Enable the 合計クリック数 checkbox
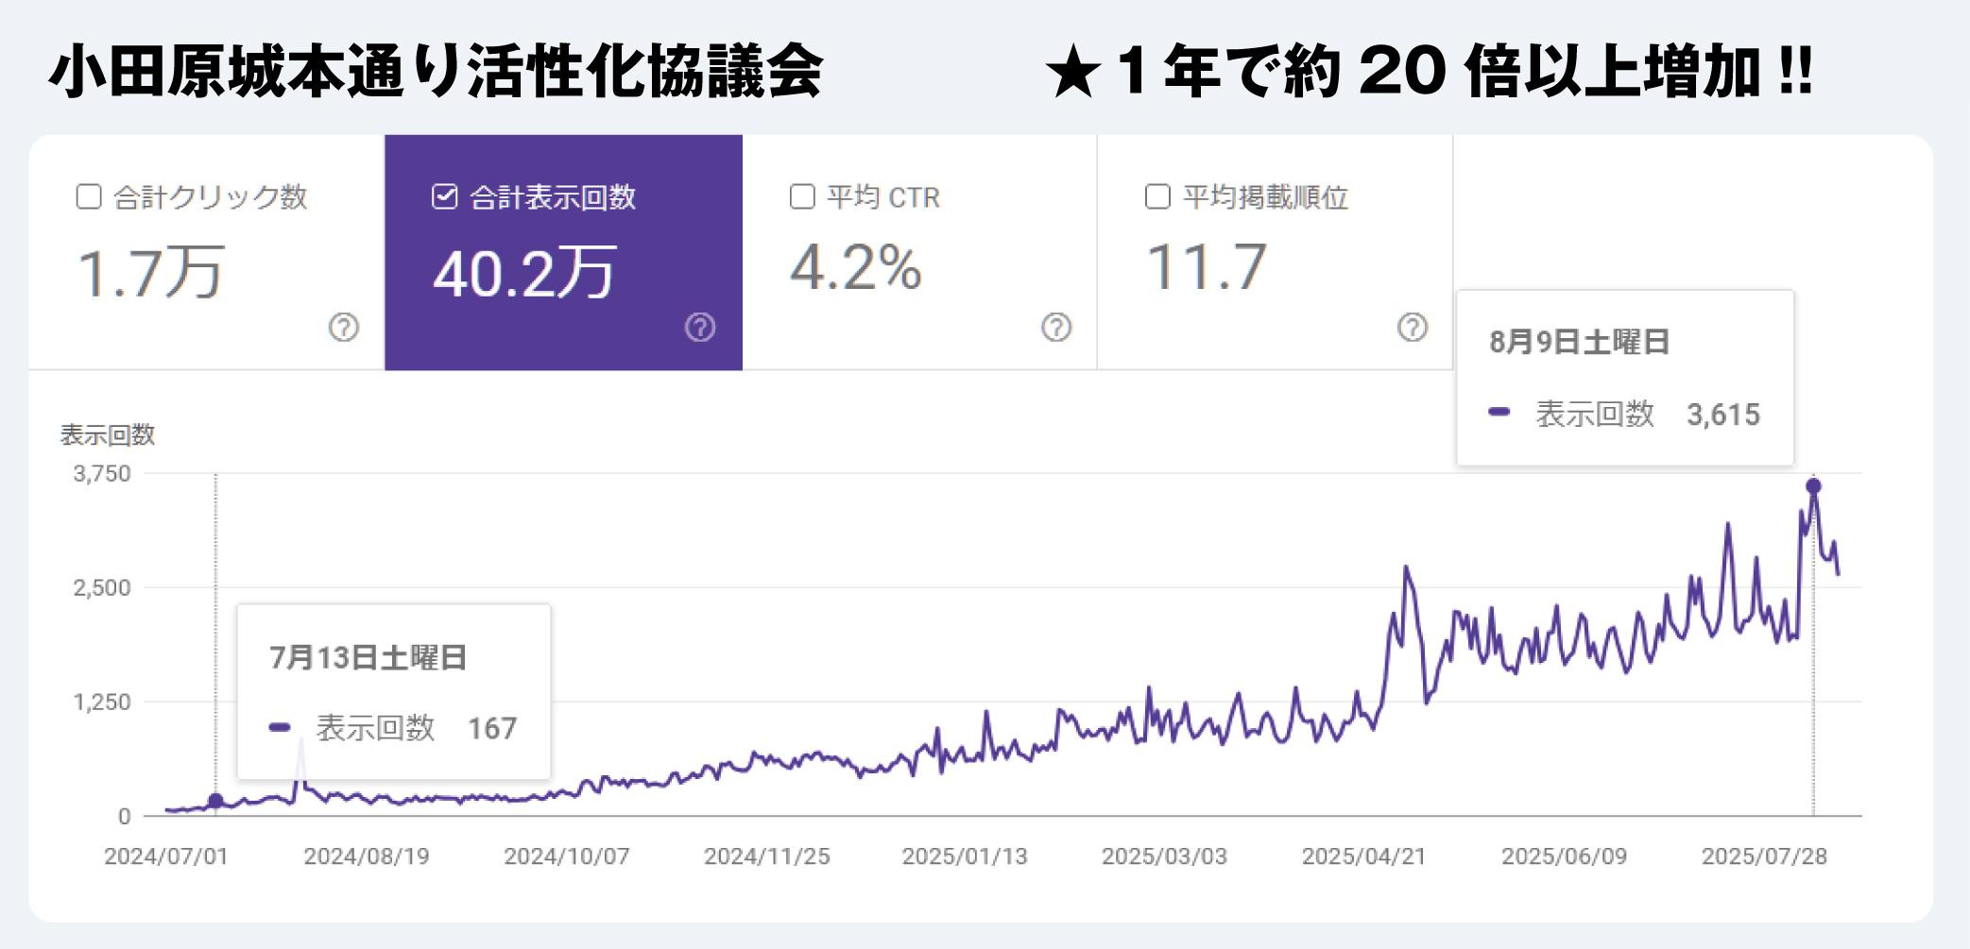 click(89, 196)
